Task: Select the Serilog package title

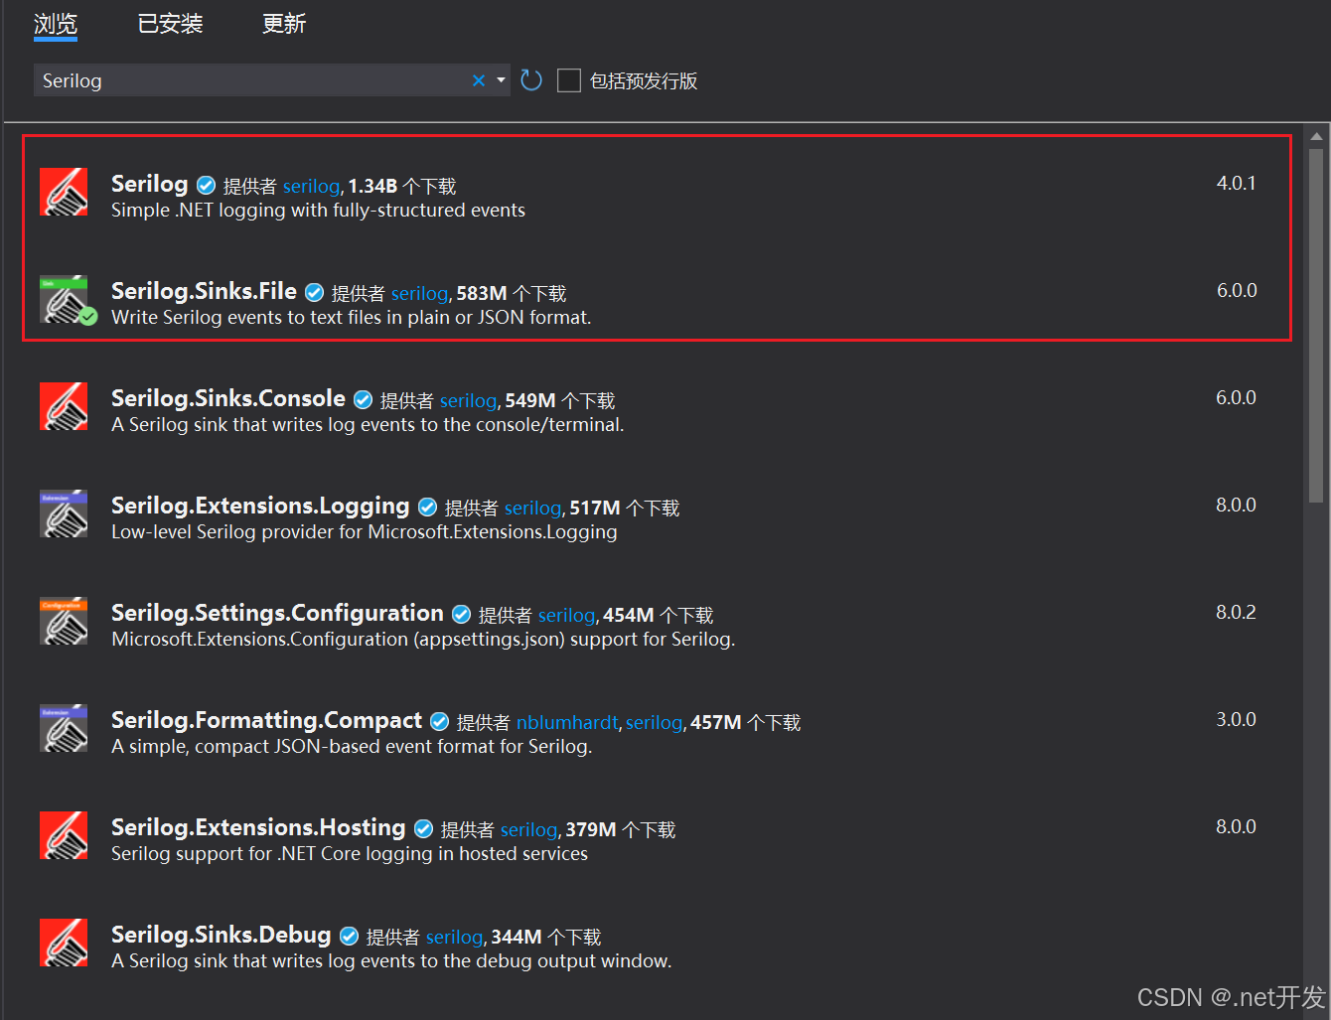Action: tap(149, 184)
